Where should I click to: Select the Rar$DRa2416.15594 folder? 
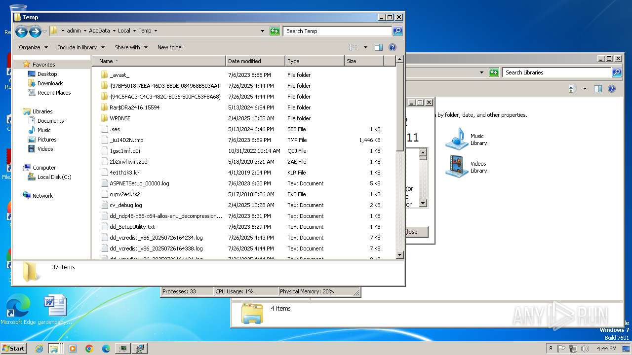[134, 107]
